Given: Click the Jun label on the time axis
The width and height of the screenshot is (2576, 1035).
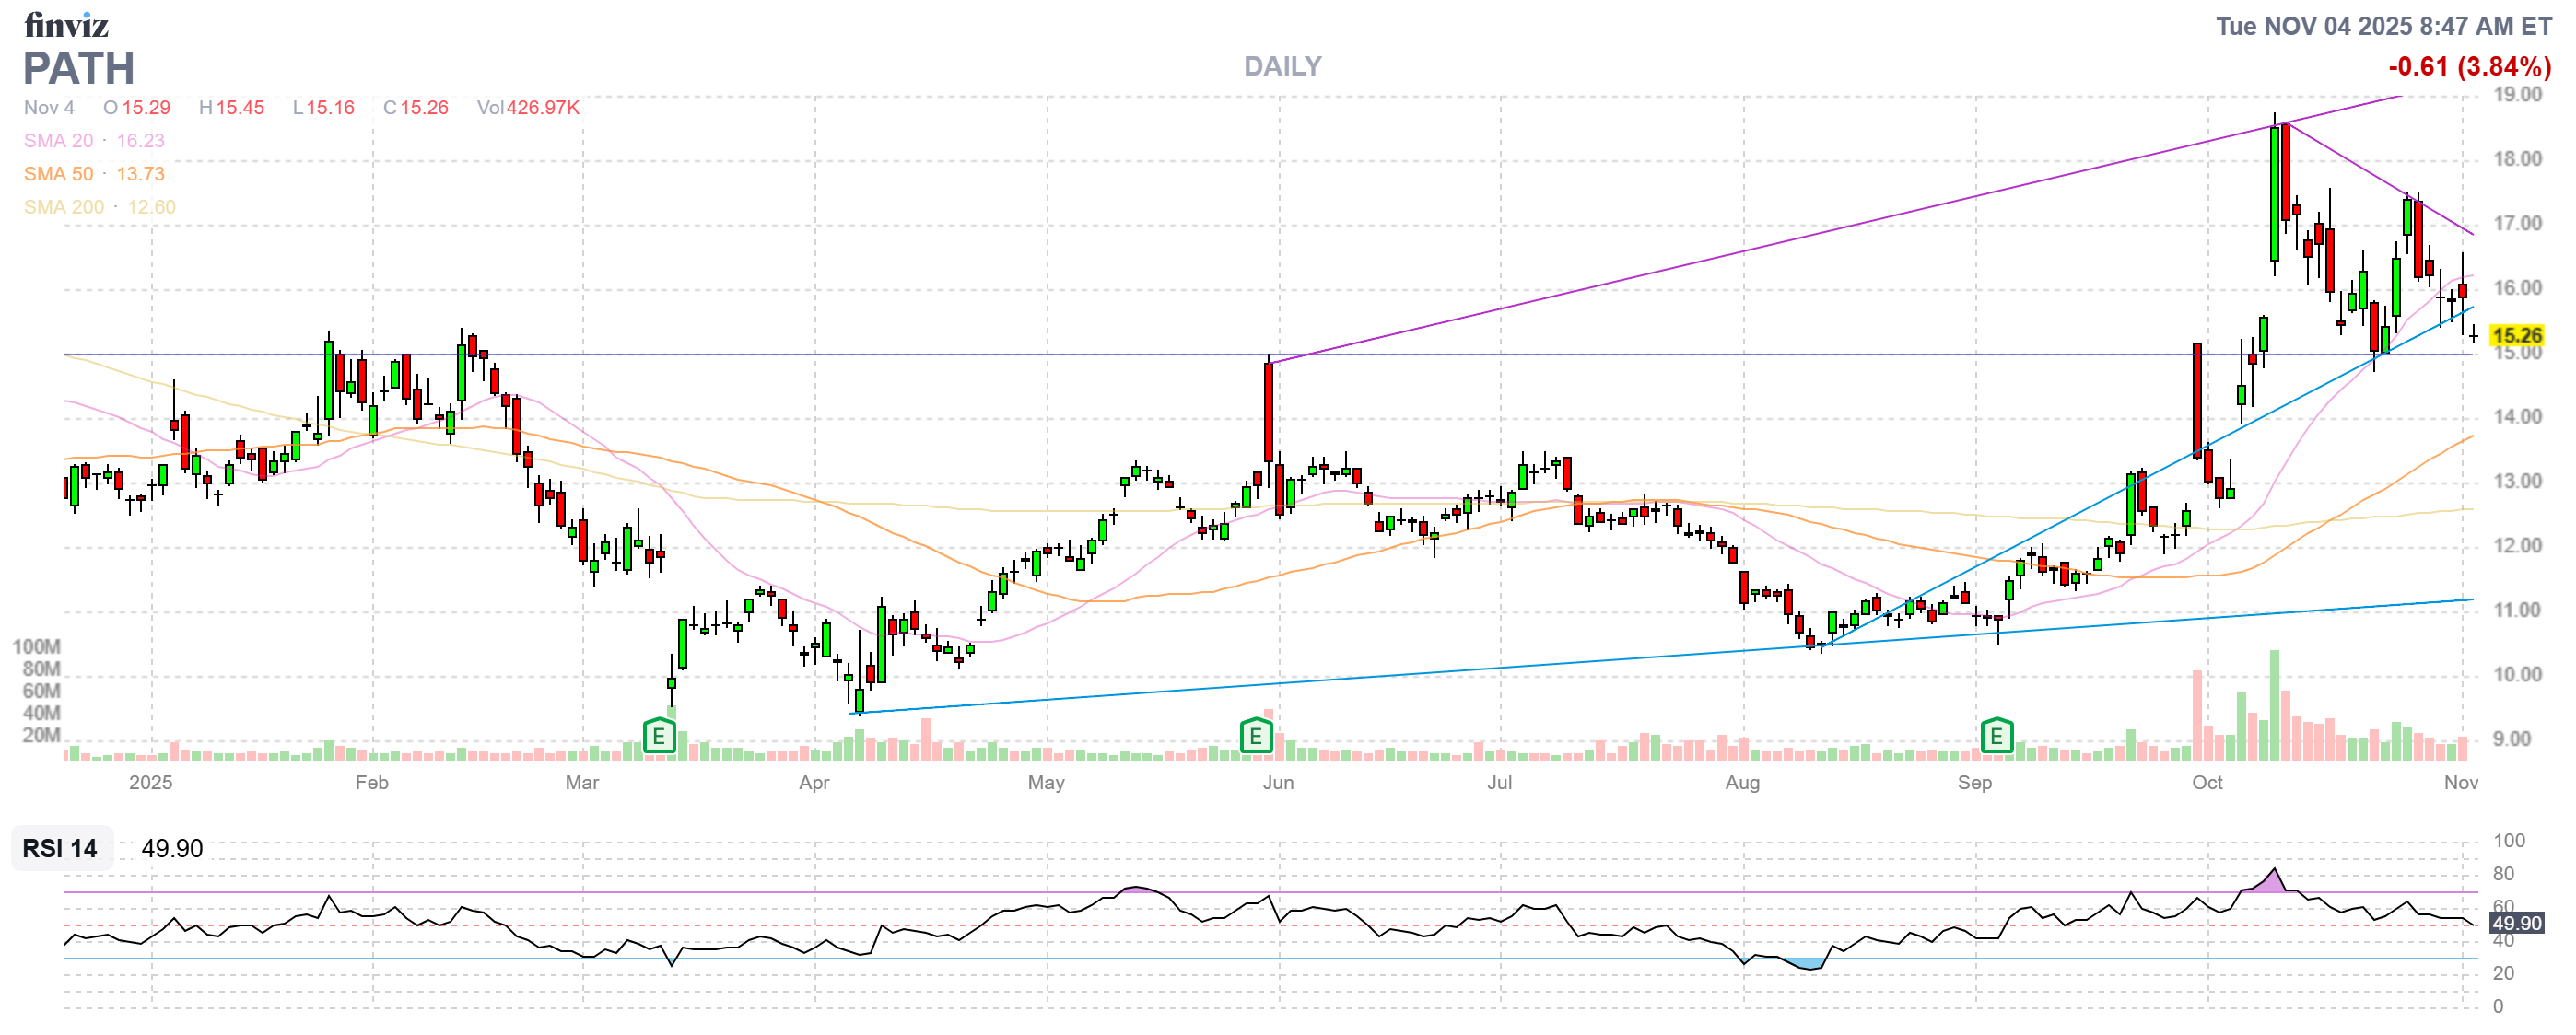Looking at the screenshot, I should pos(1278,783).
